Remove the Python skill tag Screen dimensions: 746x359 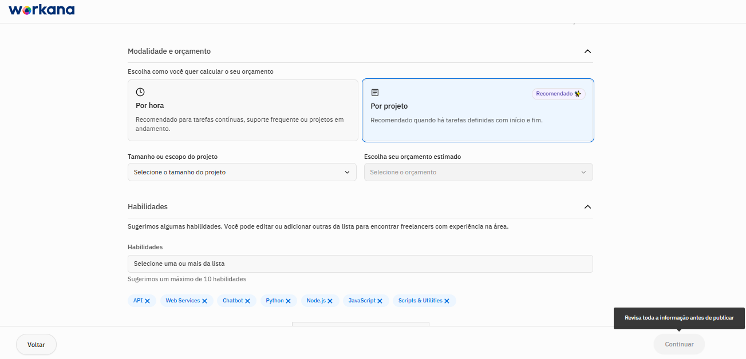coord(288,301)
